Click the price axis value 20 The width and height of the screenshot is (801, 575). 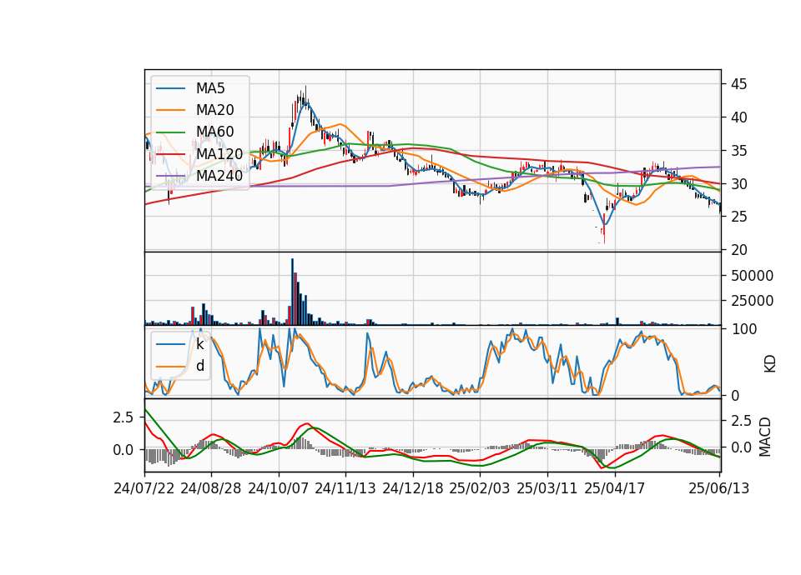pyautogui.click(x=738, y=250)
